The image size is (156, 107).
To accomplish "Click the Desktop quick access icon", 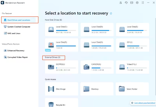I will click(x=86, y=89).
